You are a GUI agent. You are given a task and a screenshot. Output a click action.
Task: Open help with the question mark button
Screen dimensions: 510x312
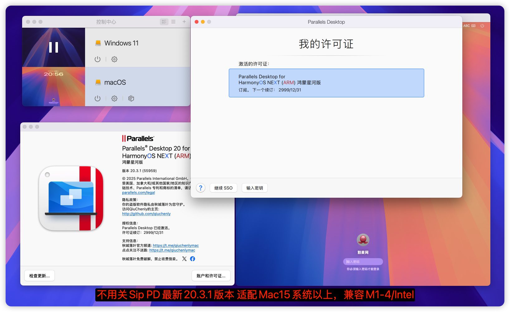[x=201, y=188]
